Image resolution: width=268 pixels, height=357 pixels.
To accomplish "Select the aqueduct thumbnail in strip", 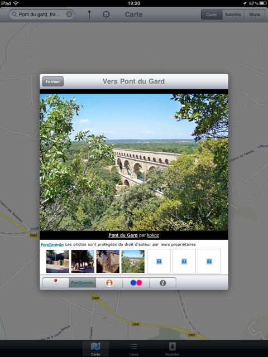I will [133, 261].
